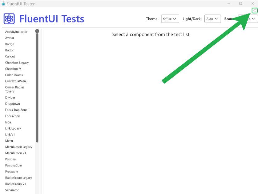Select Badge from the test list
The width and height of the screenshot is (258, 194).
click(10, 44)
